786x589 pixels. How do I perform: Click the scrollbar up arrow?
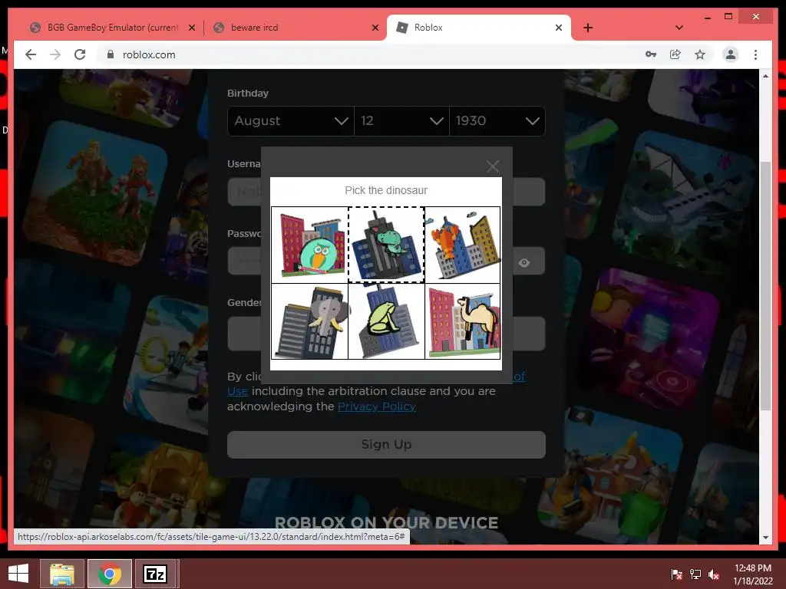[765, 76]
